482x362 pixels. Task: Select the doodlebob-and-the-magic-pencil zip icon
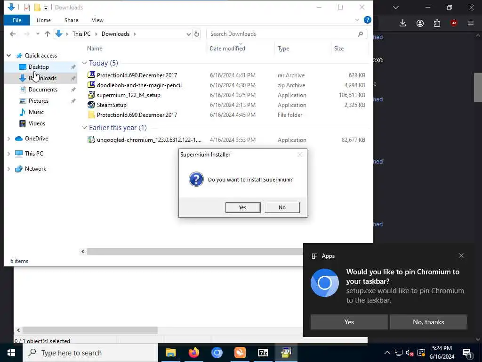point(91,85)
